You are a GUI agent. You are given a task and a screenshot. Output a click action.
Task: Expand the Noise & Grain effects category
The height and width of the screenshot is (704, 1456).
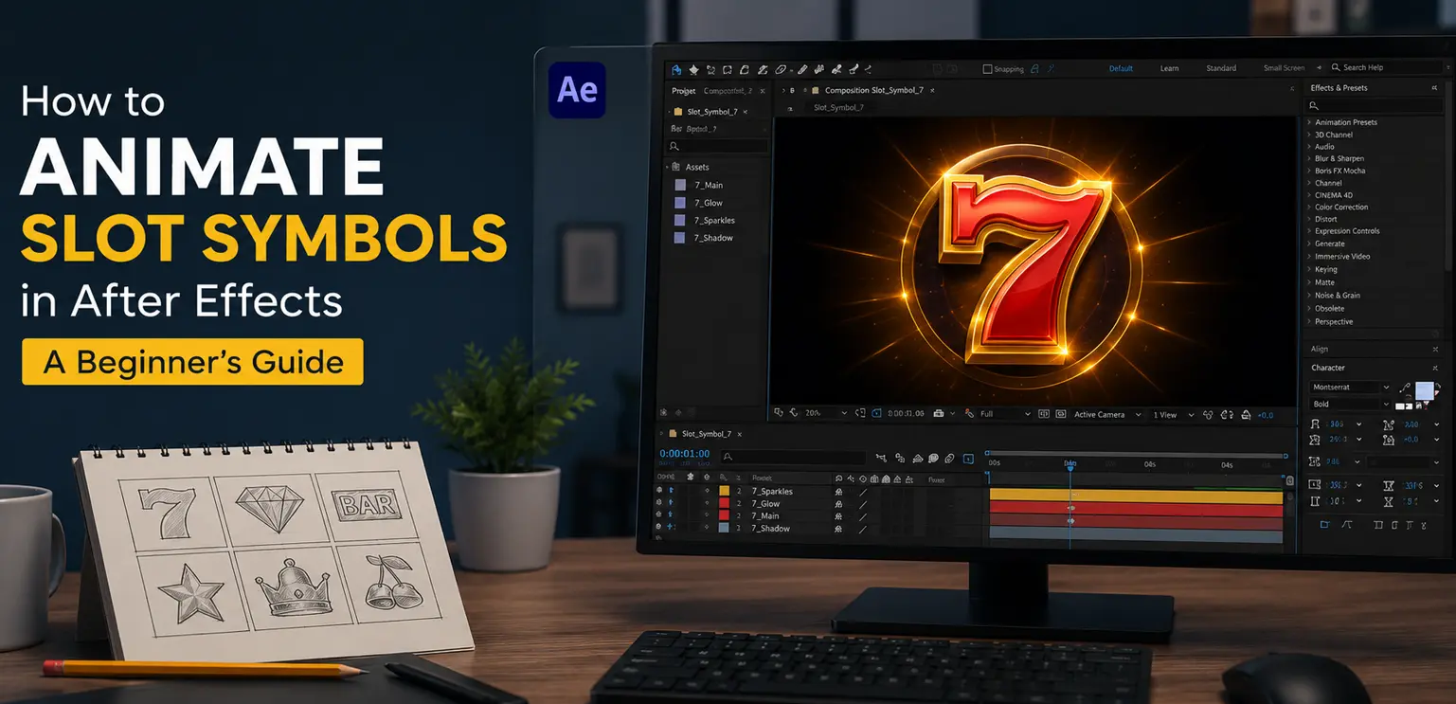point(1310,295)
